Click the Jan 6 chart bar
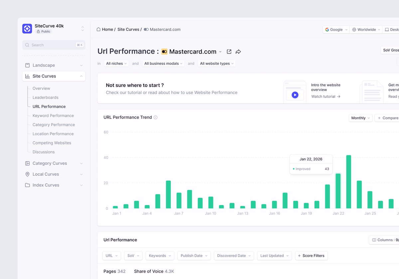The height and width of the screenshot is (279, 399). coord(168,195)
